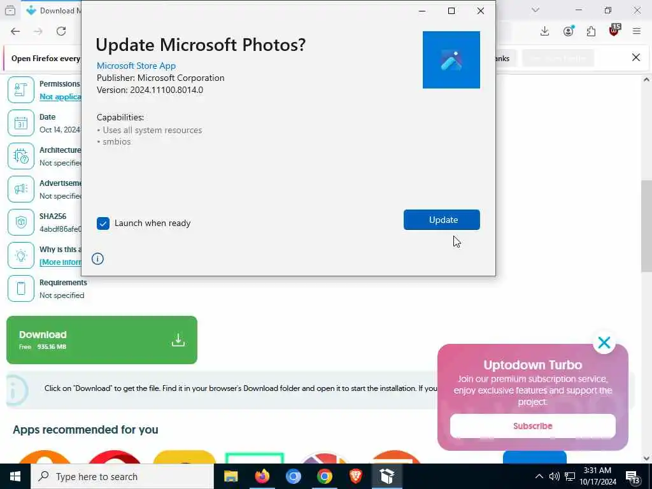Open the Firefox recent browsing icon

[x=10, y=10]
